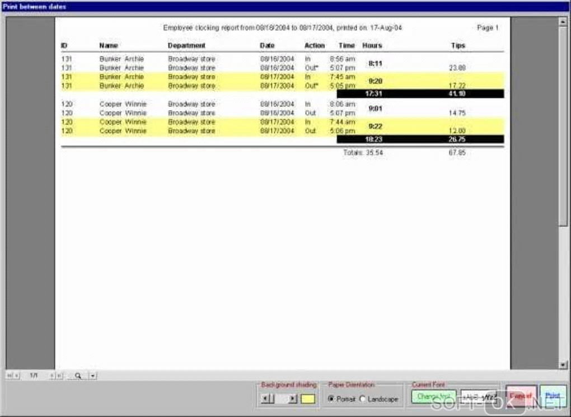Click the yellow shading color swatch

pyautogui.click(x=308, y=399)
